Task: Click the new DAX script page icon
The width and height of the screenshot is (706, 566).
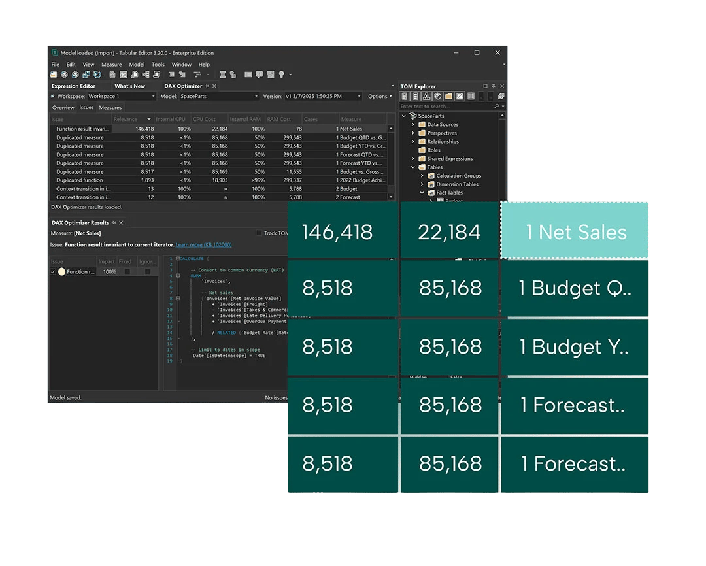Action: [x=112, y=75]
